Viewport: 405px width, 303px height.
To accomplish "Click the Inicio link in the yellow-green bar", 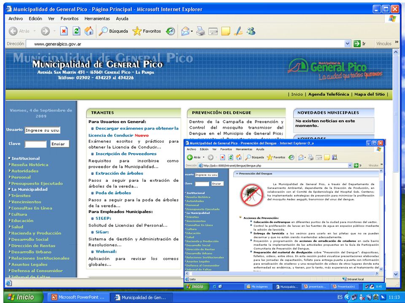I will pyautogui.click(x=297, y=94).
